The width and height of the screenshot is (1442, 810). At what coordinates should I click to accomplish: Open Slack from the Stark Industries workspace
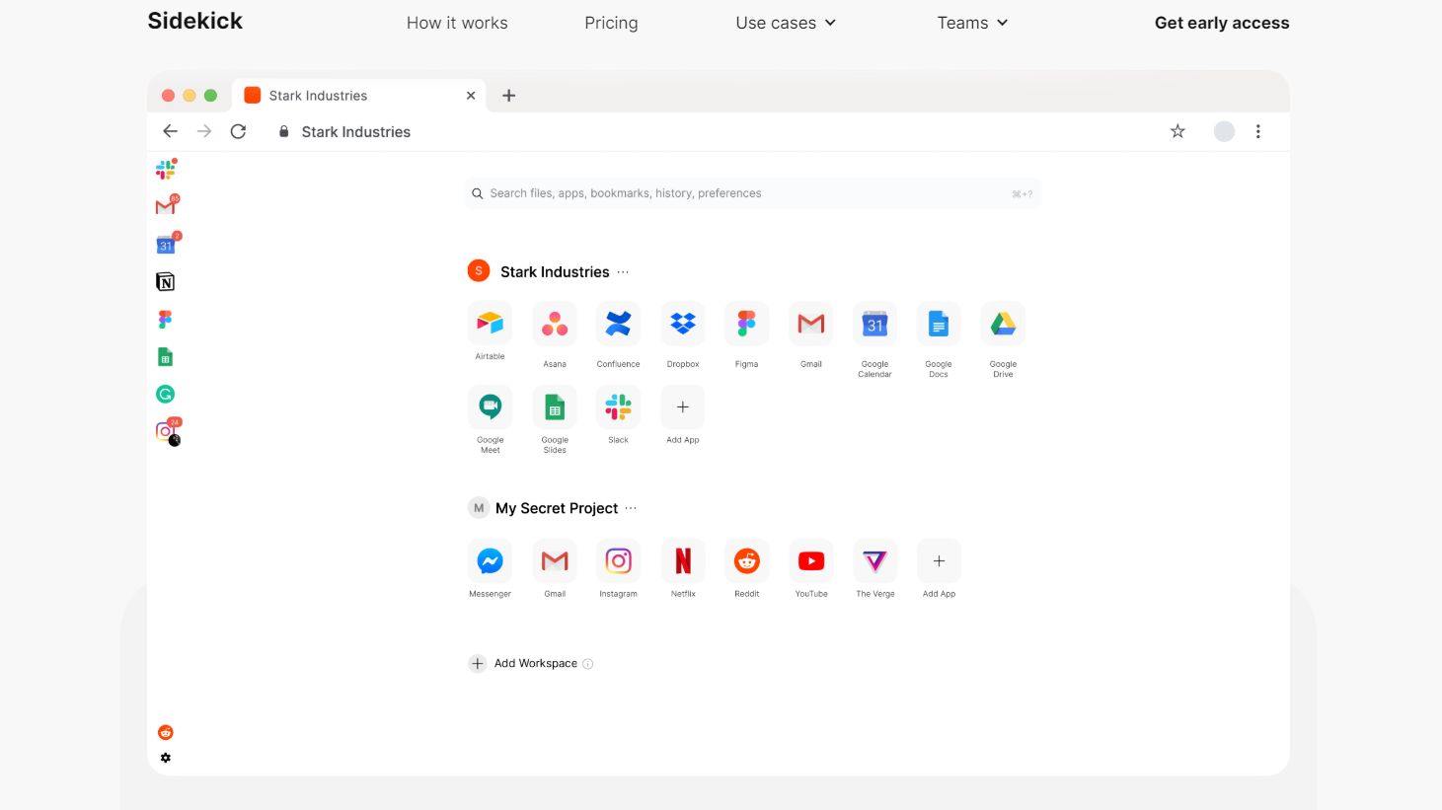(618, 406)
